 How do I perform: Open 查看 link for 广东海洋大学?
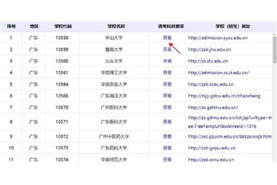[167, 96]
